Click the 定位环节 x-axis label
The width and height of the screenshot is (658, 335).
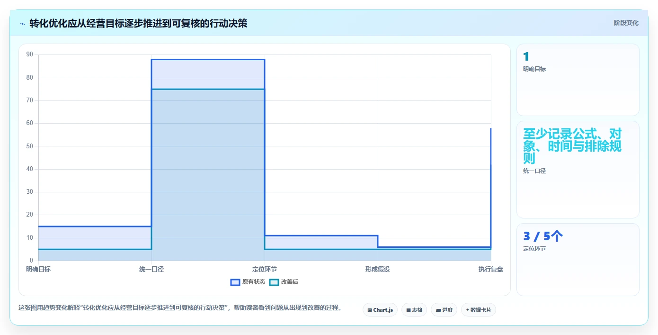pos(265,269)
